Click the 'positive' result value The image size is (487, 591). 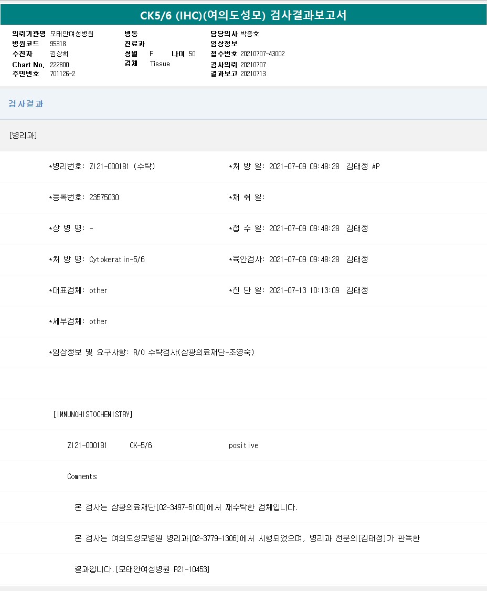coord(243,445)
